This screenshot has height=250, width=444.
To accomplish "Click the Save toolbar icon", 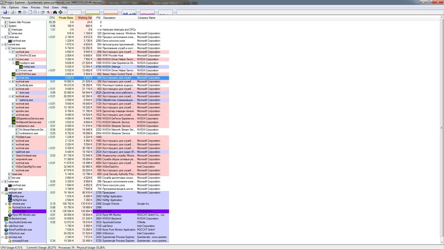I will 5,12.
